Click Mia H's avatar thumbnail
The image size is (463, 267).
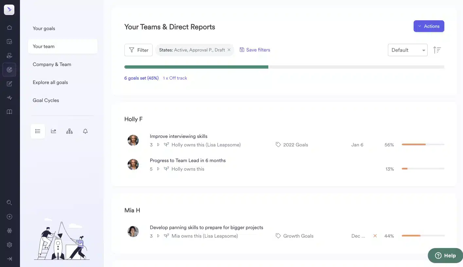click(x=133, y=231)
